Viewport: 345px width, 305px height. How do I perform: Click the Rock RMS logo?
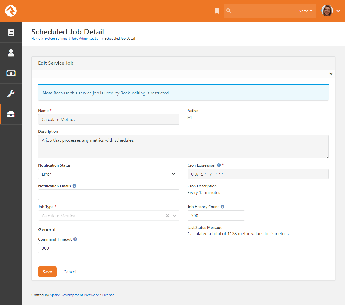click(11, 11)
